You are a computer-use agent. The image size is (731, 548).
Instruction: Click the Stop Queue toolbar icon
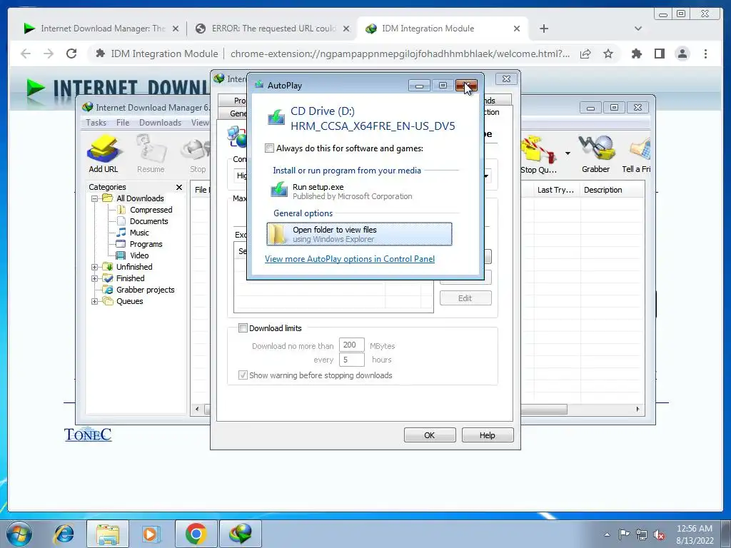click(x=538, y=155)
